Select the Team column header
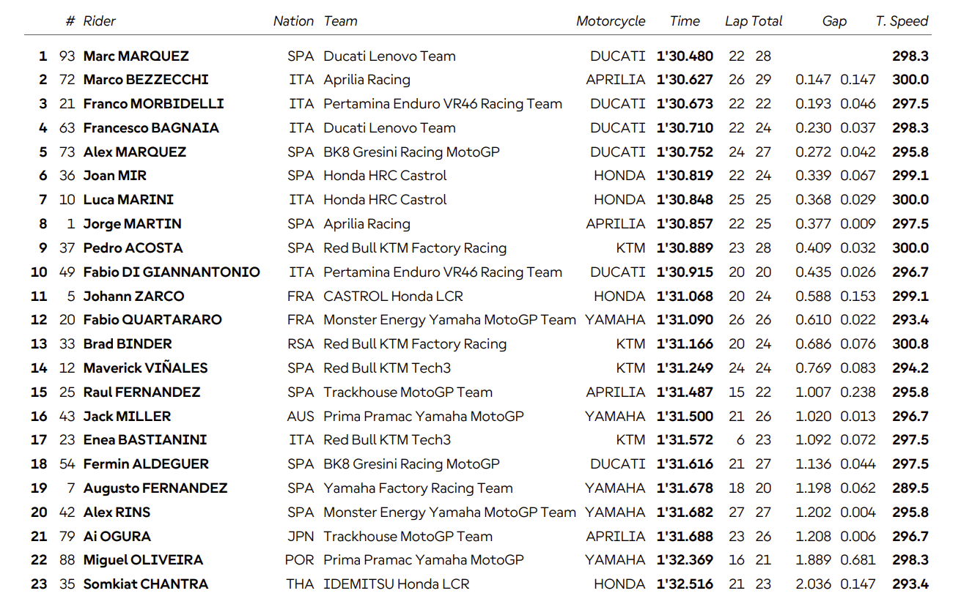 pos(340,21)
